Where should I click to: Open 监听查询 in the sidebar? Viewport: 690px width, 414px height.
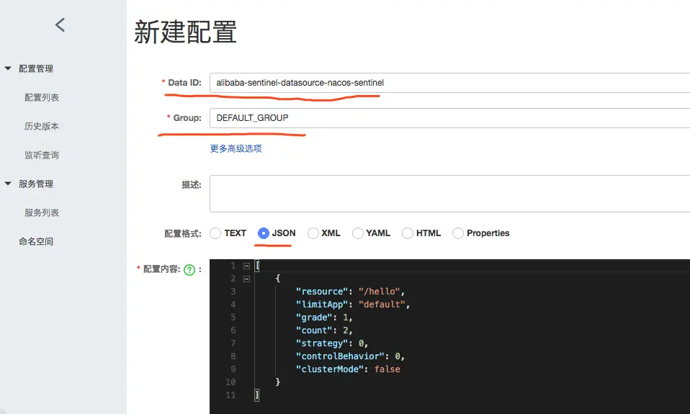[x=41, y=155]
